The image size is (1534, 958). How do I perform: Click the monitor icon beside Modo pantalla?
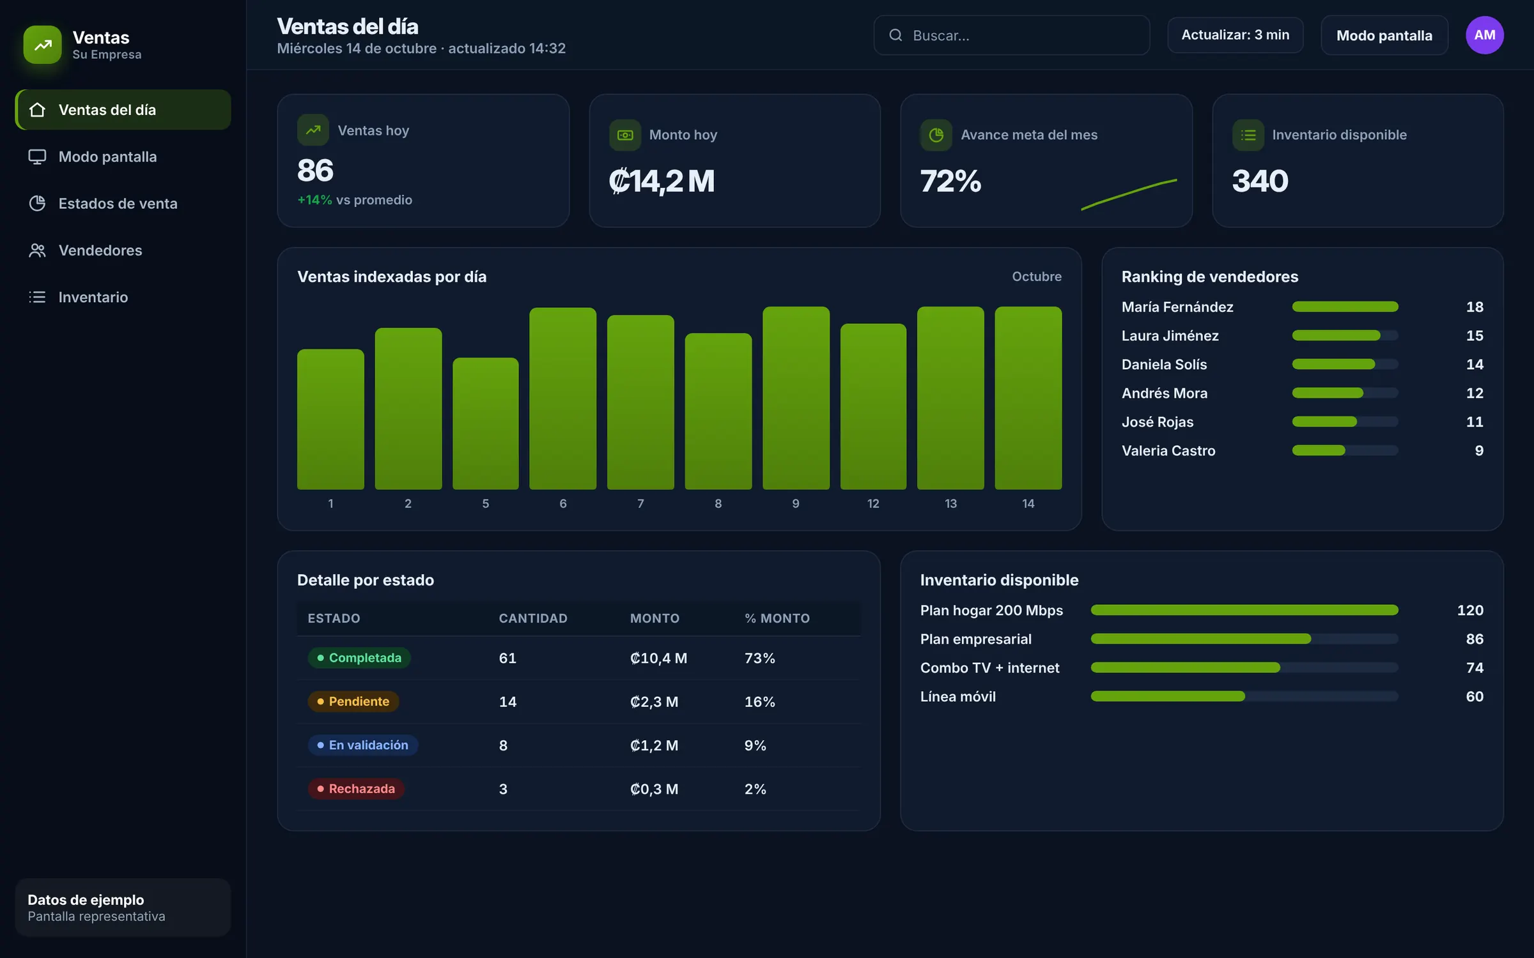(x=37, y=156)
